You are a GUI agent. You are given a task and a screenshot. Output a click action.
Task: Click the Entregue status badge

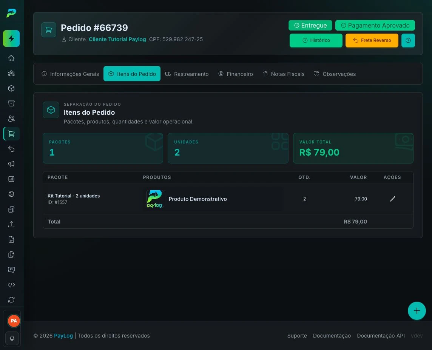pos(310,25)
